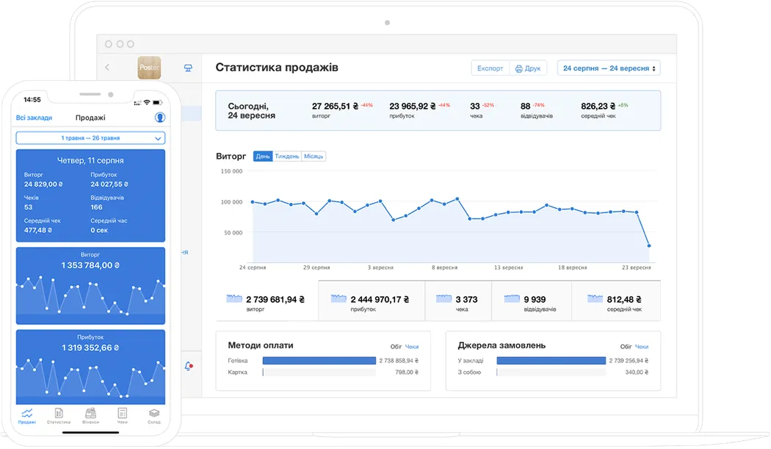Open the cash register terminal icon

point(188,68)
